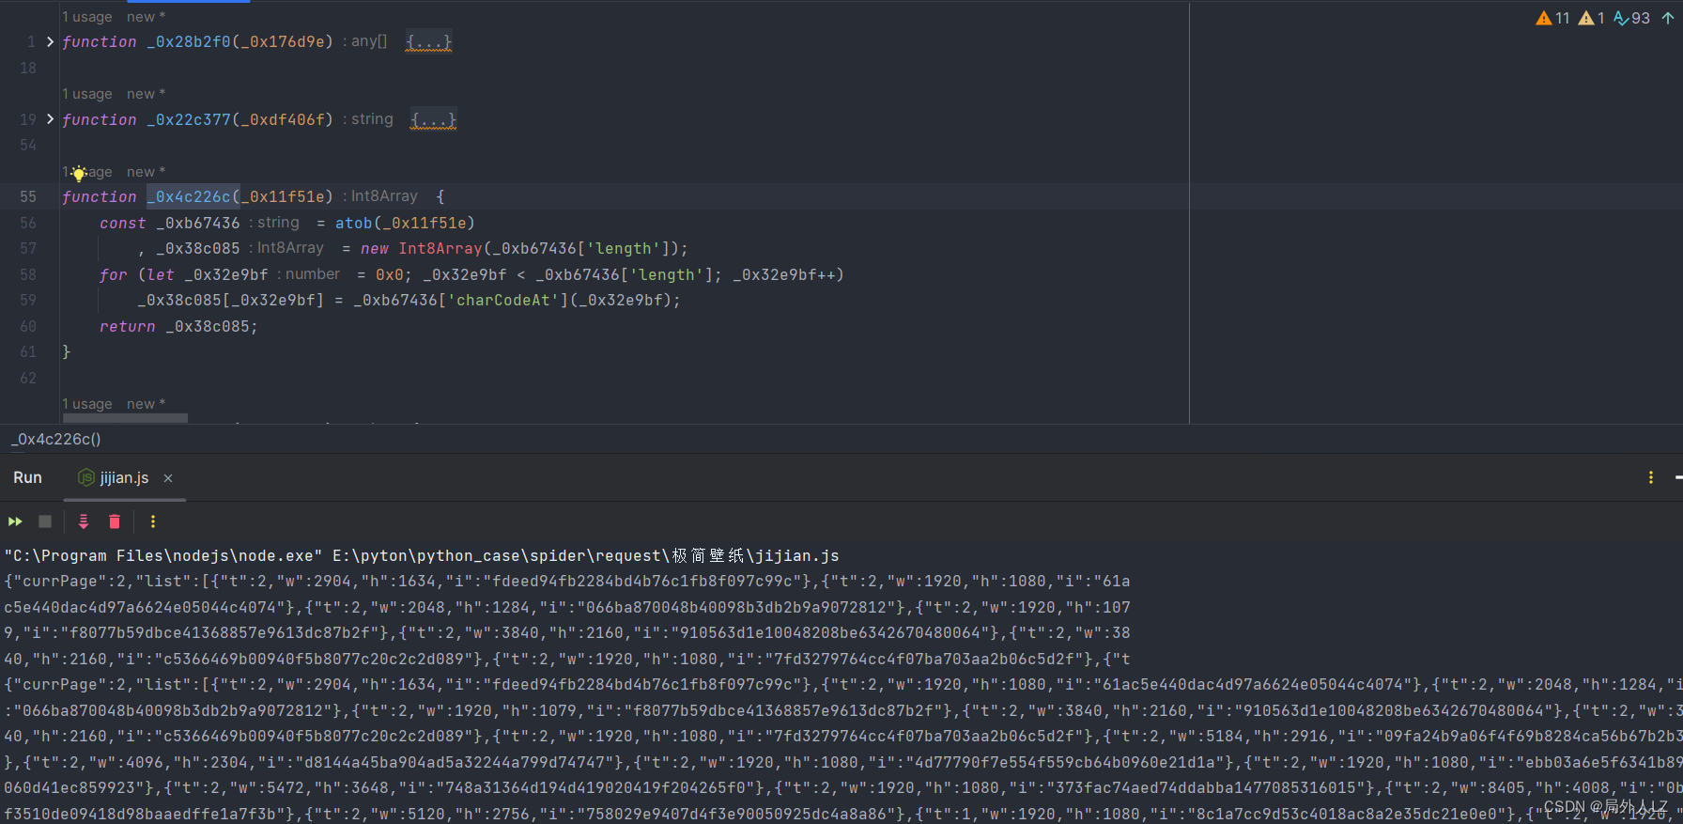Open the 11 warnings inspection indicator

[1553, 18]
